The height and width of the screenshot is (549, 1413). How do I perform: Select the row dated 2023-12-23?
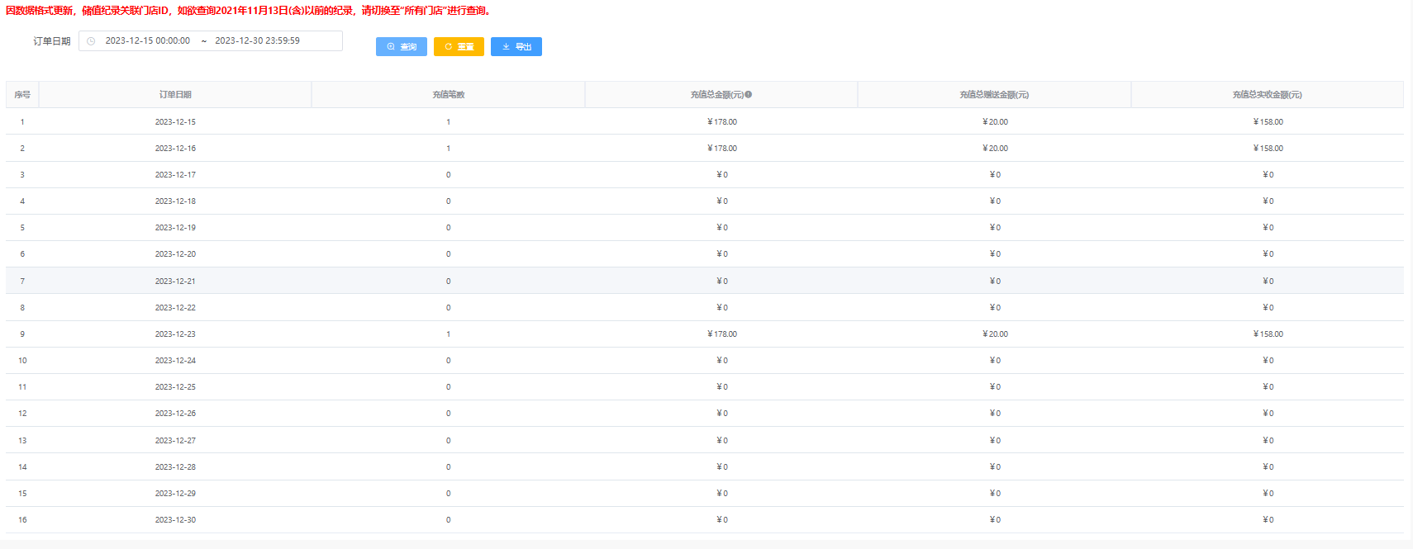(x=175, y=334)
